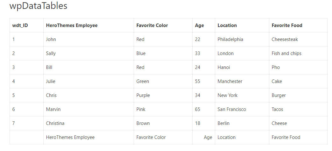Sort by Favorite Color header

[152, 25]
